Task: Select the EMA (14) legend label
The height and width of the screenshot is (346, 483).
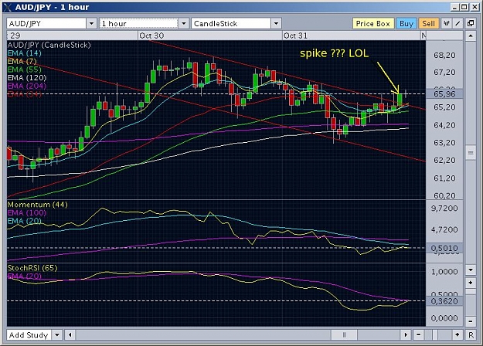Action: click(x=24, y=53)
